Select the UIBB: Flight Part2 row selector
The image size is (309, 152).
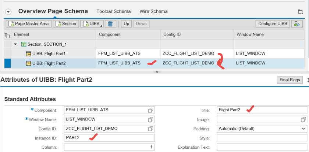coord(7,63)
